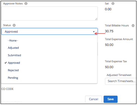Click the checkmark beside Approved
The width and height of the screenshot is (137, 105).
(6, 63)
